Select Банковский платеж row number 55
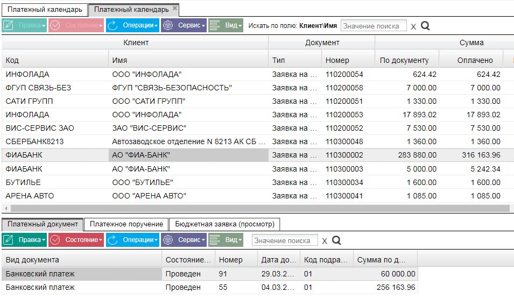The width and height of the screenshot is (514, 299). (210, 287)
